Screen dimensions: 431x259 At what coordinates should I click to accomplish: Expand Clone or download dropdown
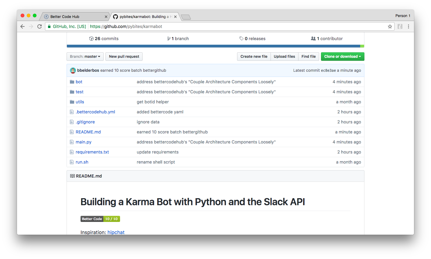[x=342, y=57]
